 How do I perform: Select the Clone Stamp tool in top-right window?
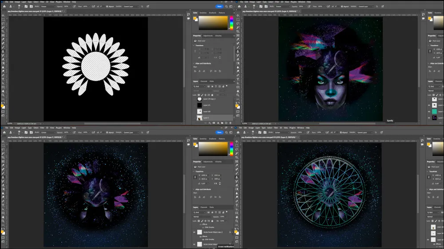click(x=238, y=51)
